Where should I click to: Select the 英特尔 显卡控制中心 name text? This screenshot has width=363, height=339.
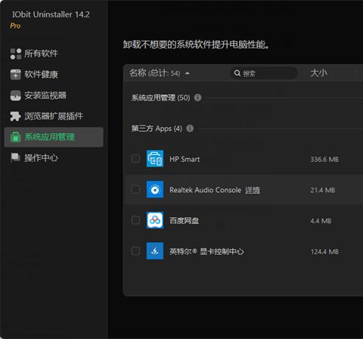pyautogui.click(x=206, y=251)
